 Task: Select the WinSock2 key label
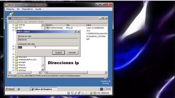click(x=22, y=68)
